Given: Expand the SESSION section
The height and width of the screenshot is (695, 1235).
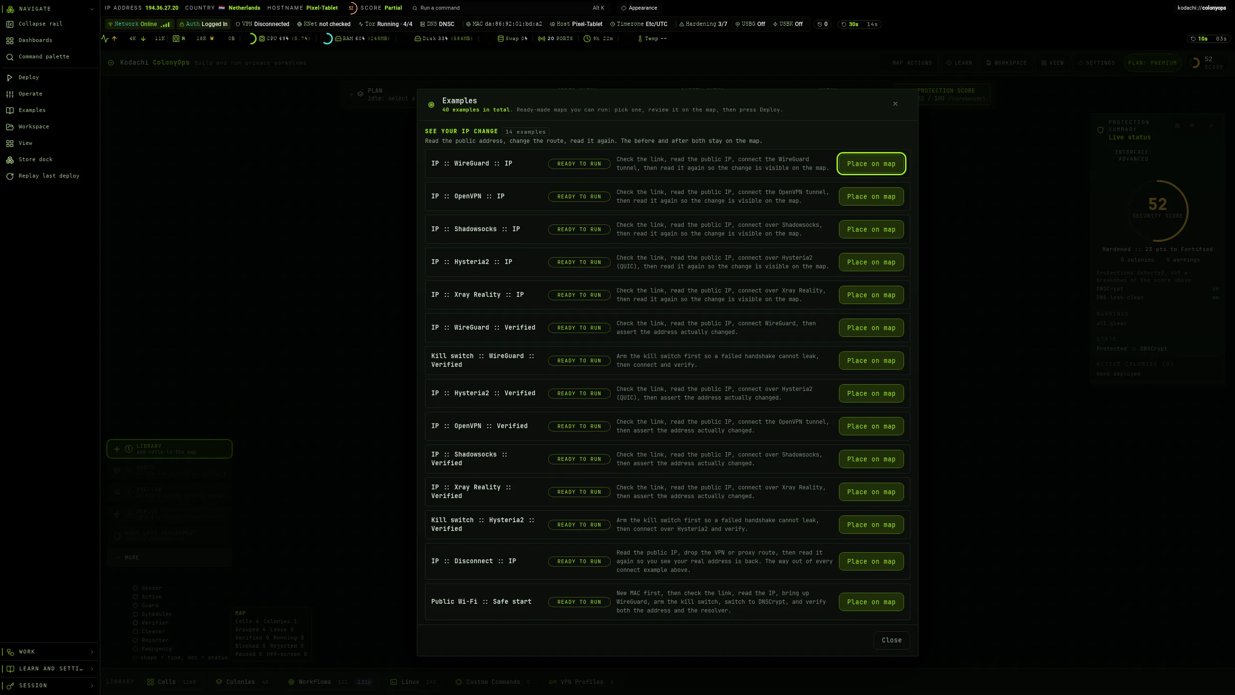Looking at the screenshot, I should click(x=49, y=686).
